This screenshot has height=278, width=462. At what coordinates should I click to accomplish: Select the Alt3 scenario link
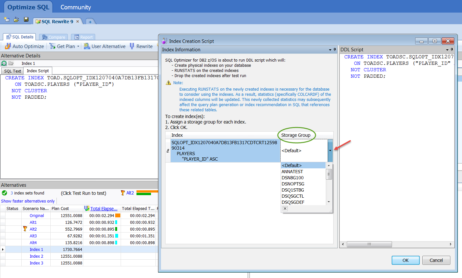tap(33, 236)
